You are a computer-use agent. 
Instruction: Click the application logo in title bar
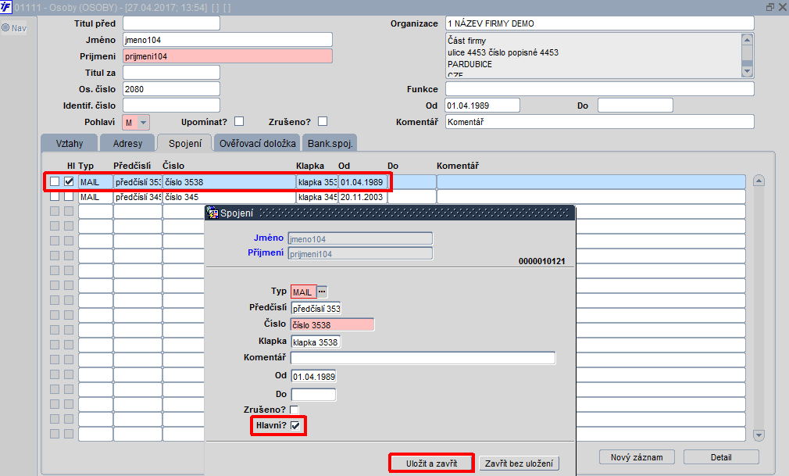coord(6,7)
